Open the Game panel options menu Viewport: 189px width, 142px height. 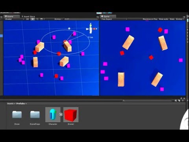pos(184,17)
